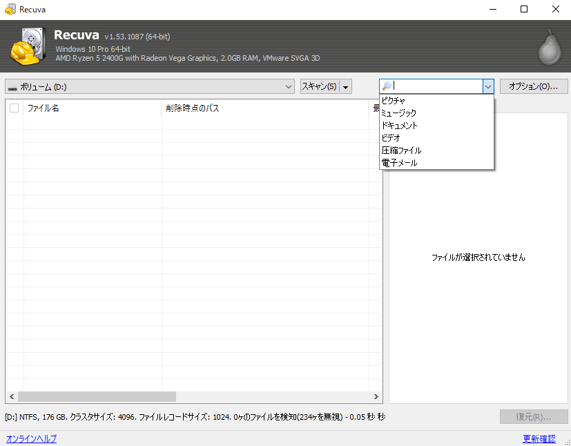
Task: Maximize the Recuva window
Action: (x=524, y=10)
